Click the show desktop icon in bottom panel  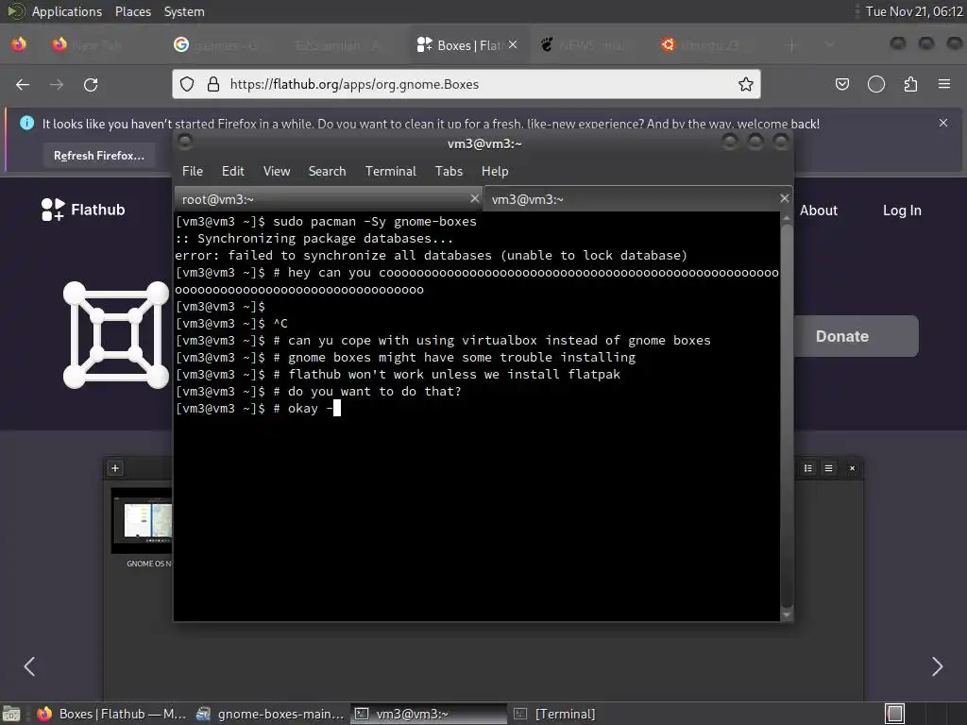(10, 714)
